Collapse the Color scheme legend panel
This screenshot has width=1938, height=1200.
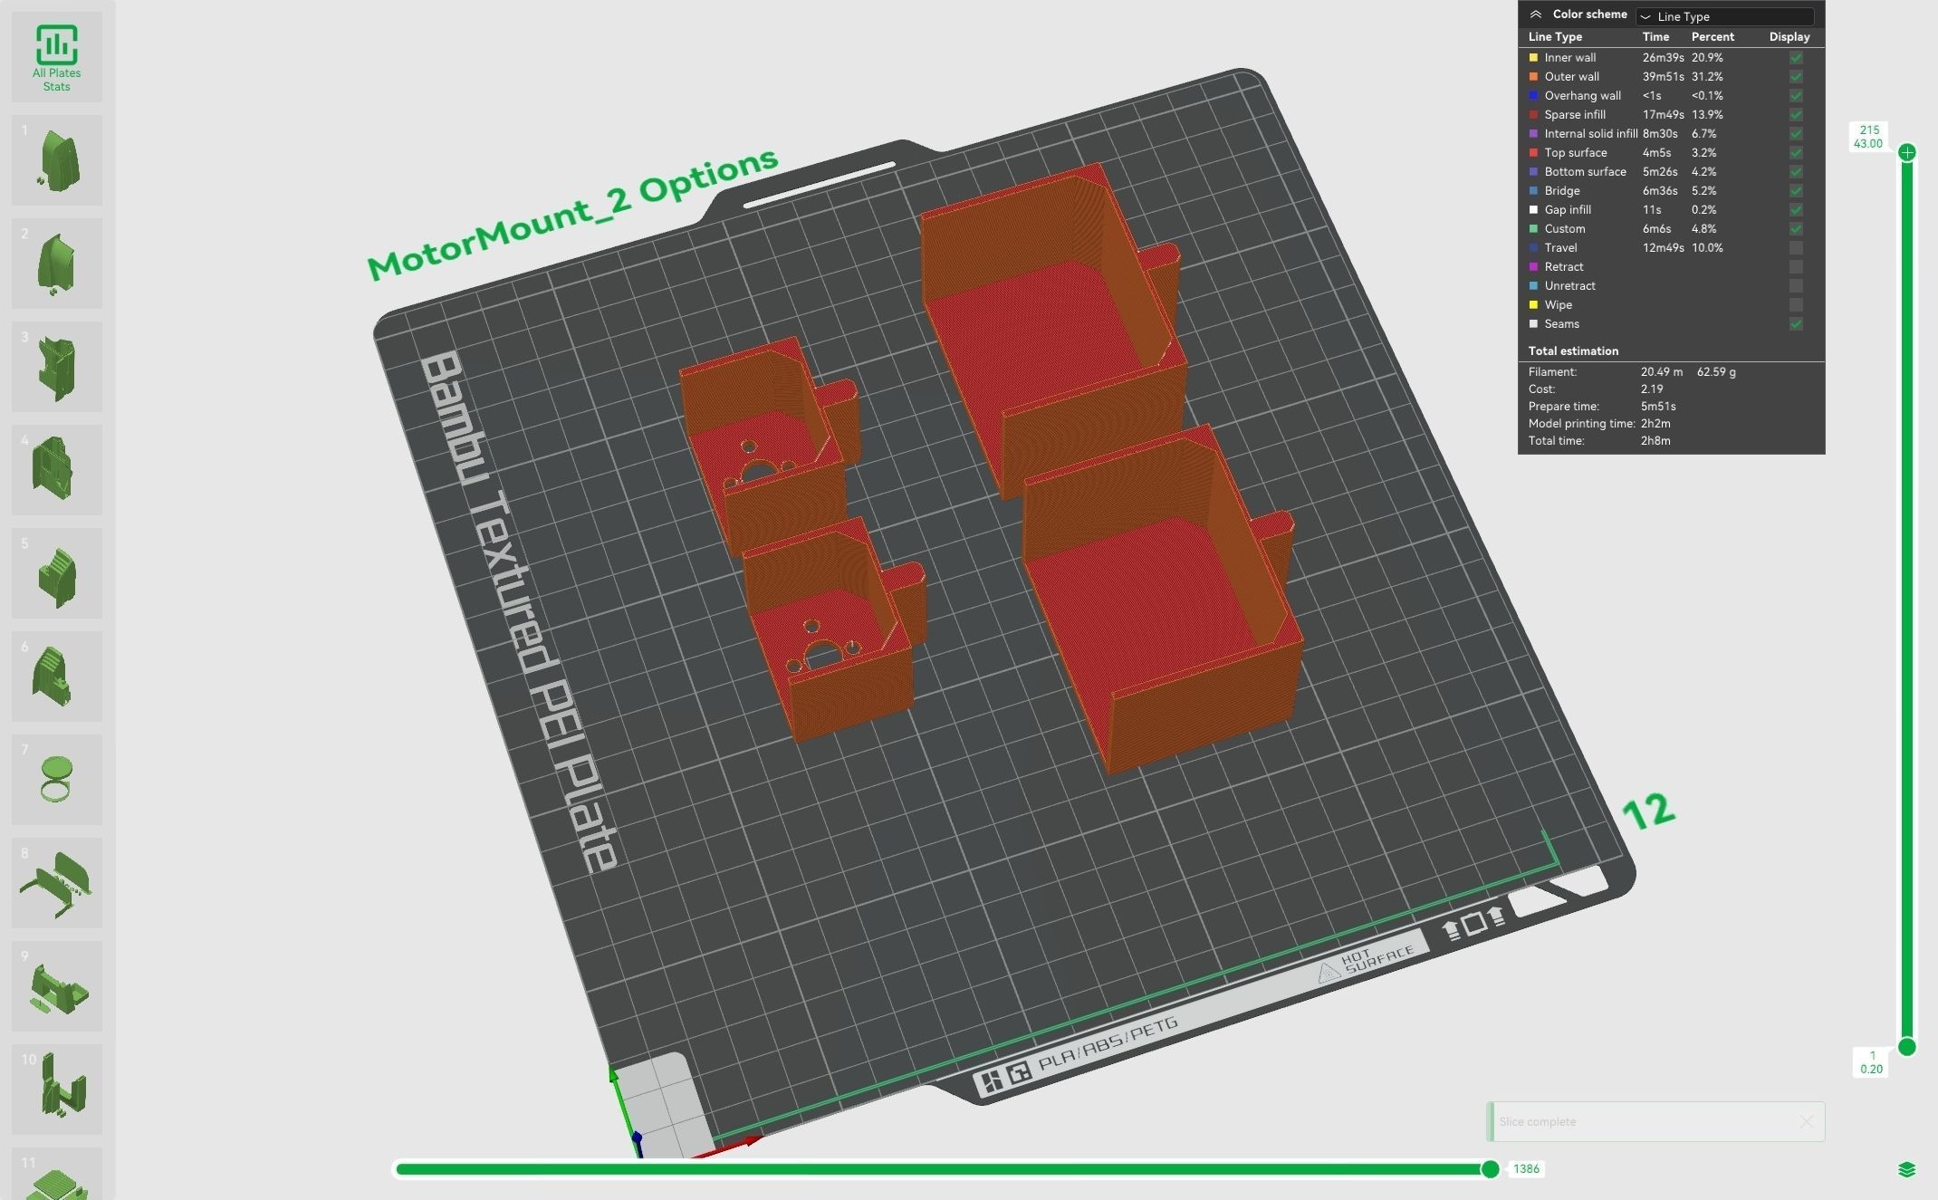[x=1536, y=14]
